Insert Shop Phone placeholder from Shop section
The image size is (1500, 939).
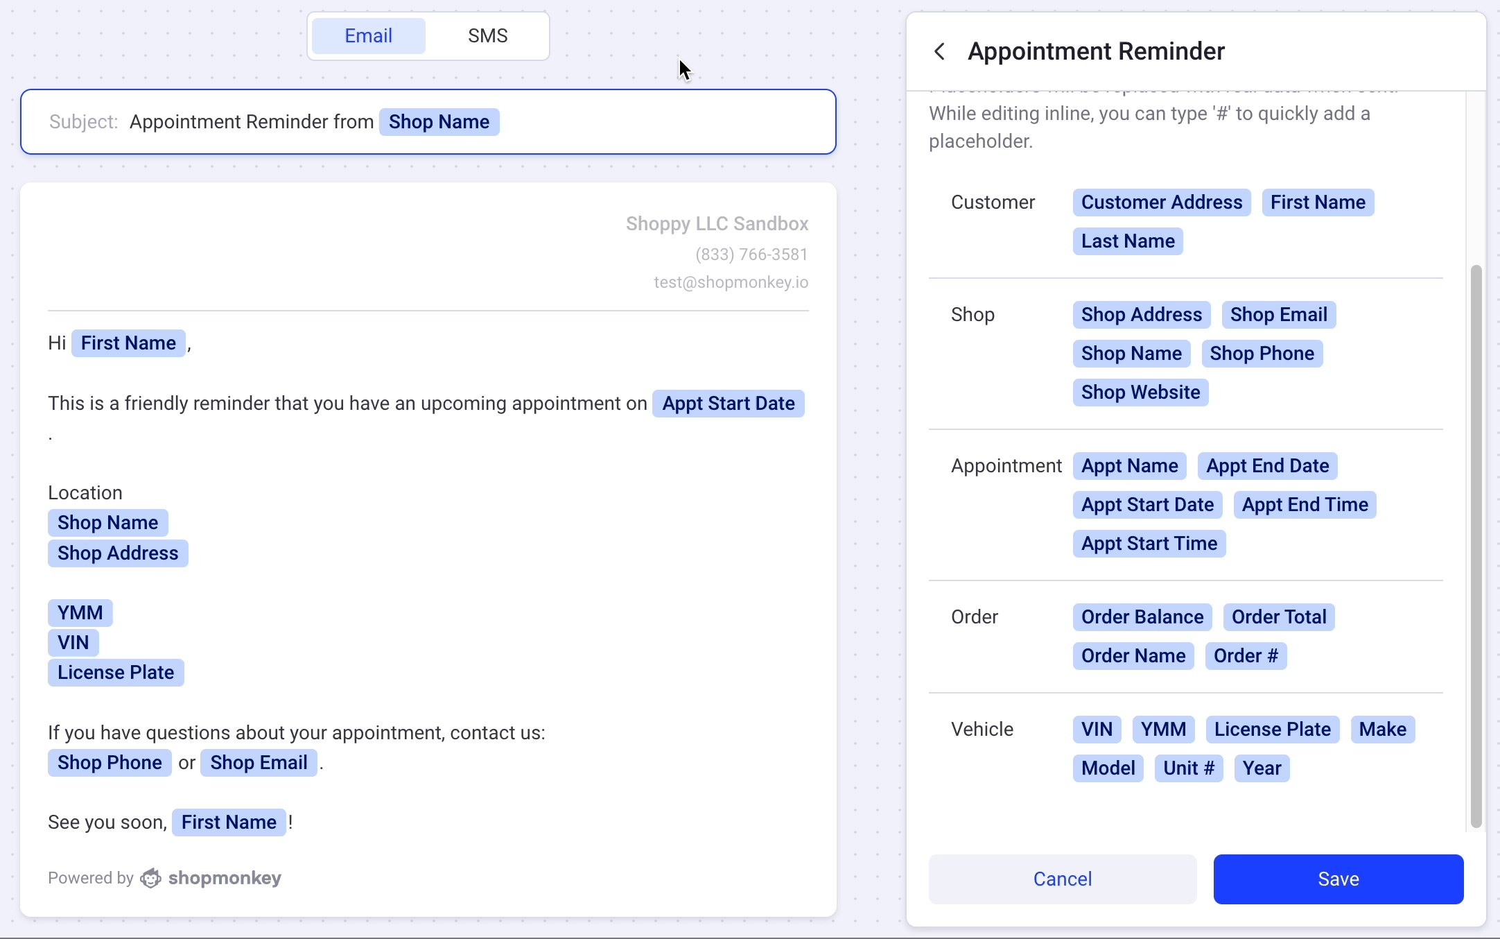point(1262,354)
